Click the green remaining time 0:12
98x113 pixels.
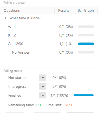click(40, 105)
